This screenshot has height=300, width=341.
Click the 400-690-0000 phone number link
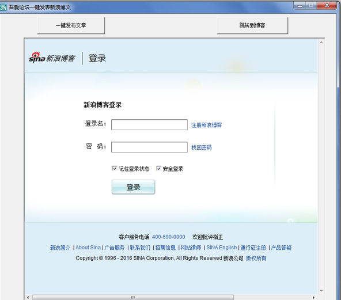pos(169,237)
